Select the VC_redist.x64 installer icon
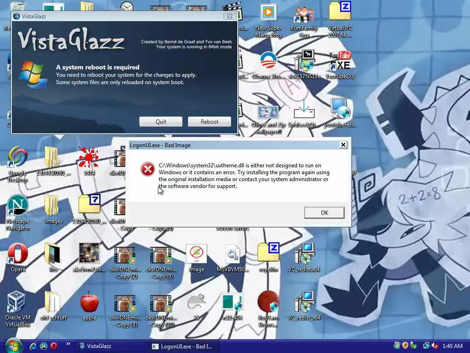 click(304, 257)
